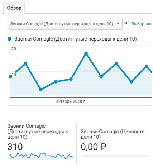Expand the Звонки Comagic metric dropdown
Screen dimensions: 153x166
(x=65, y=24)
